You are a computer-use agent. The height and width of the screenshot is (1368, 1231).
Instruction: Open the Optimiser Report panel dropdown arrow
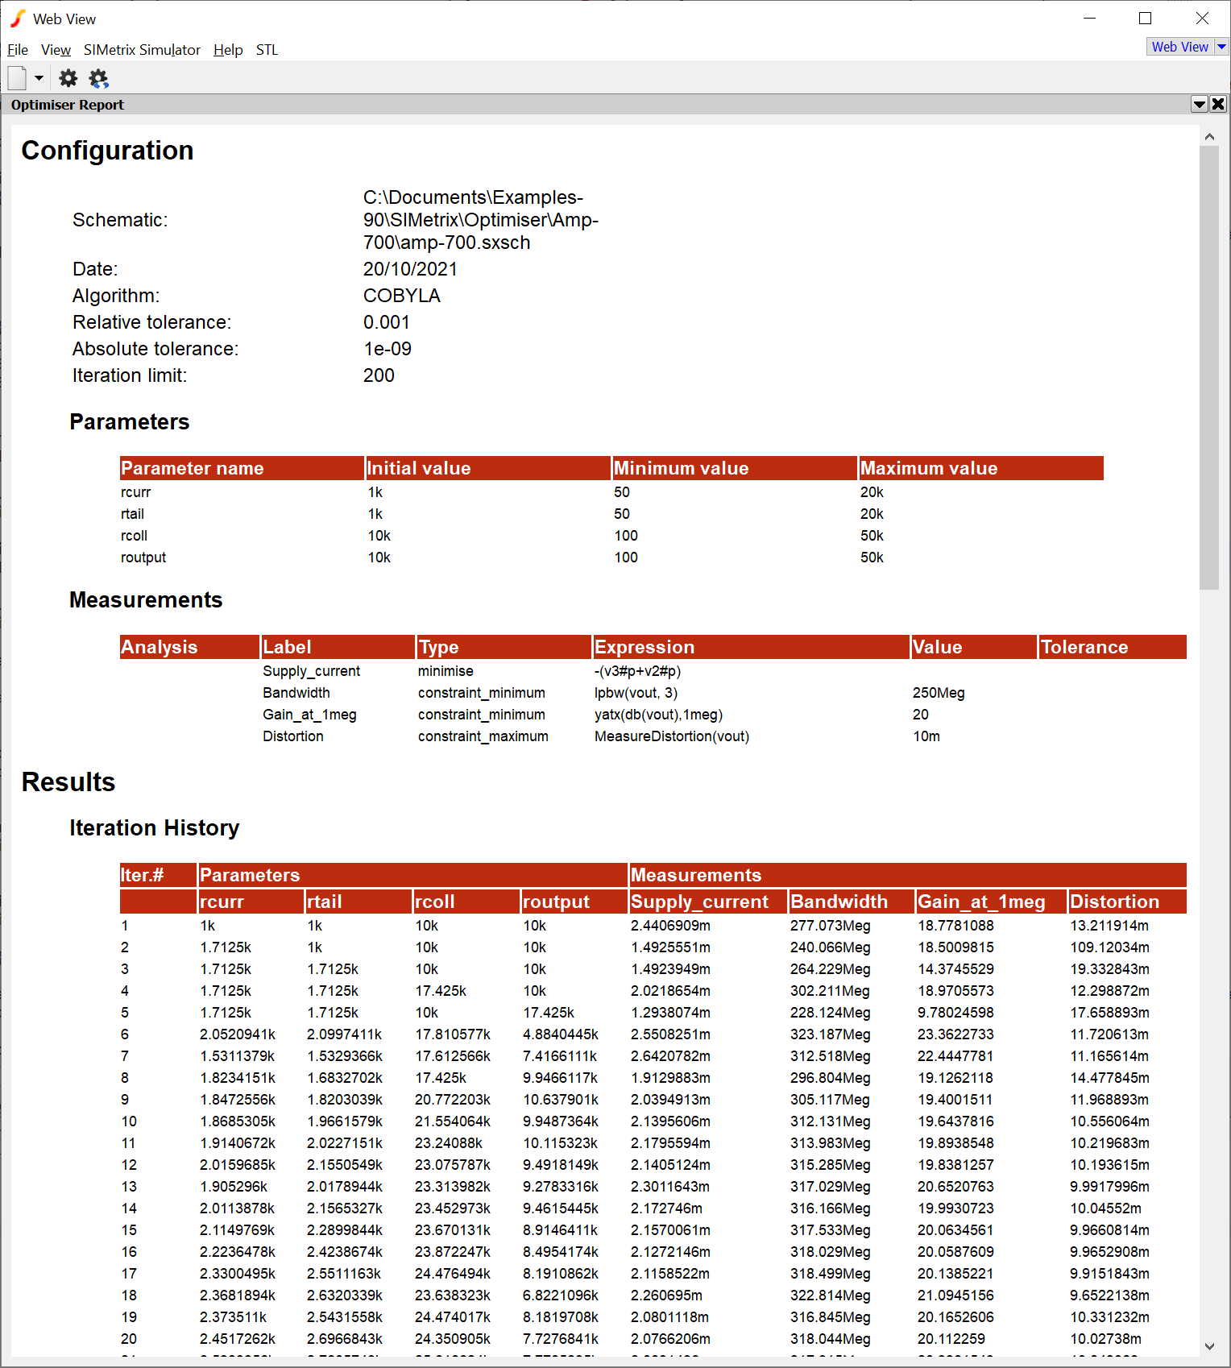[x=1199, y=104]
